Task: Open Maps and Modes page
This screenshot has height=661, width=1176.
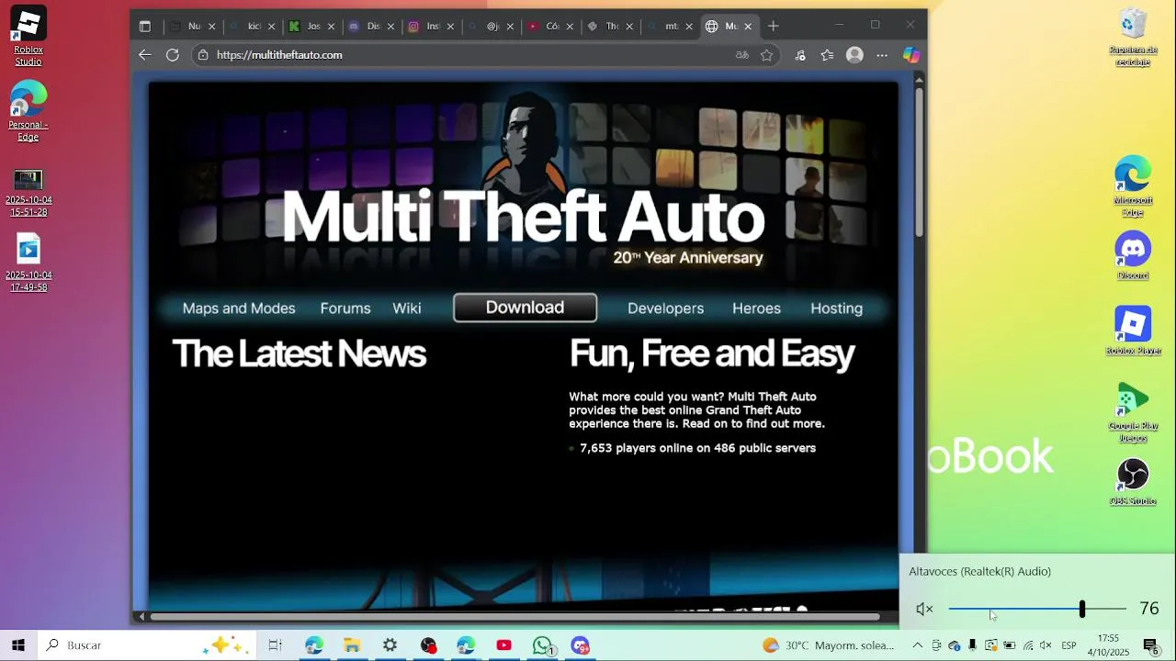Action: point(239,308)
